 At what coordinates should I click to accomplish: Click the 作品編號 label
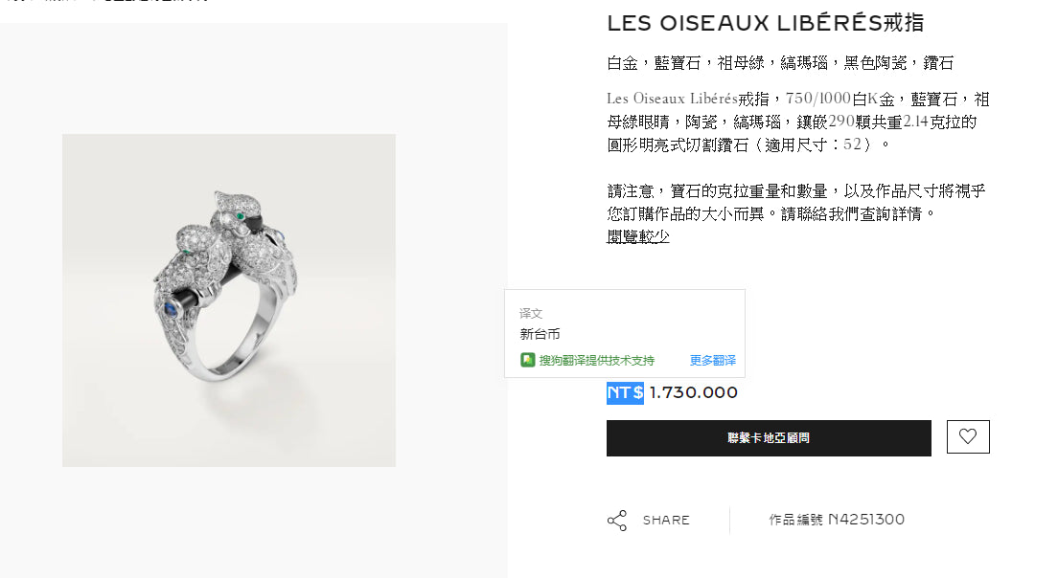pyautogui.click(x=795, y=520)
